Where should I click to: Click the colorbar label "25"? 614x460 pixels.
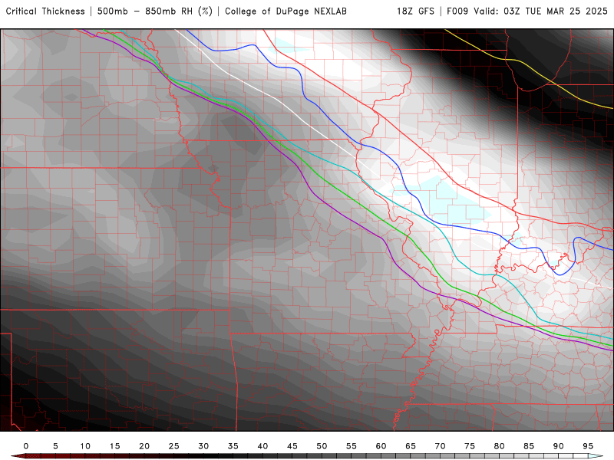174,446
